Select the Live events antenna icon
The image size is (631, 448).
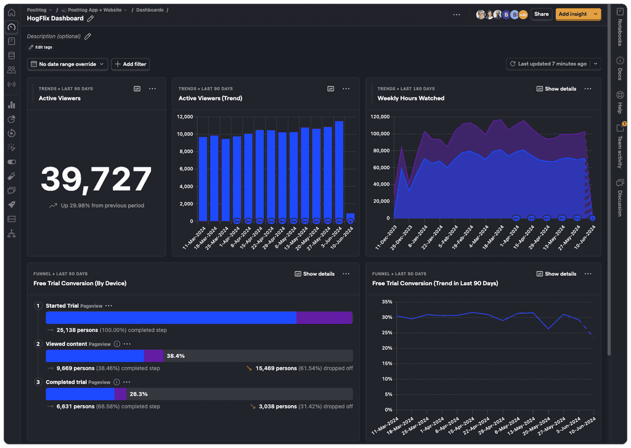(10, 84)
